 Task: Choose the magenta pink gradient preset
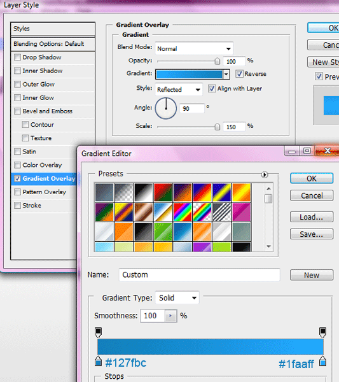click(x=241, y=212)
